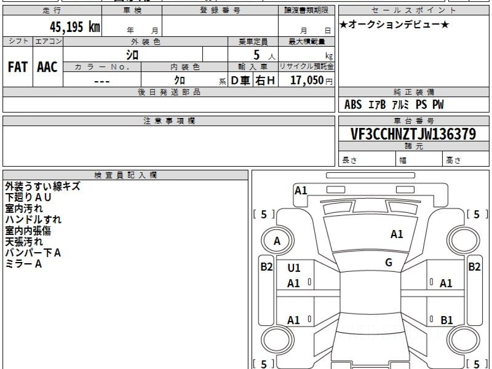The image size is (492, 369).
Task: Click the 車検 header cell
Action: click(132, 11)
